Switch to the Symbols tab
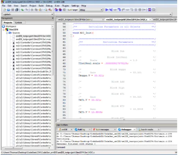Viewport: 179px width, 155px height. (x=18, y=23)
